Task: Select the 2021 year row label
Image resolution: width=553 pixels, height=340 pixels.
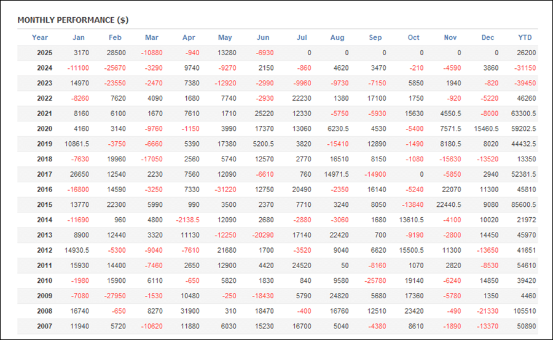Action: pyautogui.click(x=44, y=114)
